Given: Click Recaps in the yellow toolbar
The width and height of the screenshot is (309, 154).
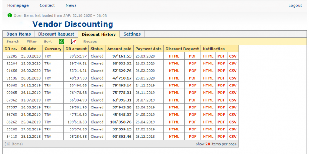Looking at the screenshot, I should coord(90,42).
